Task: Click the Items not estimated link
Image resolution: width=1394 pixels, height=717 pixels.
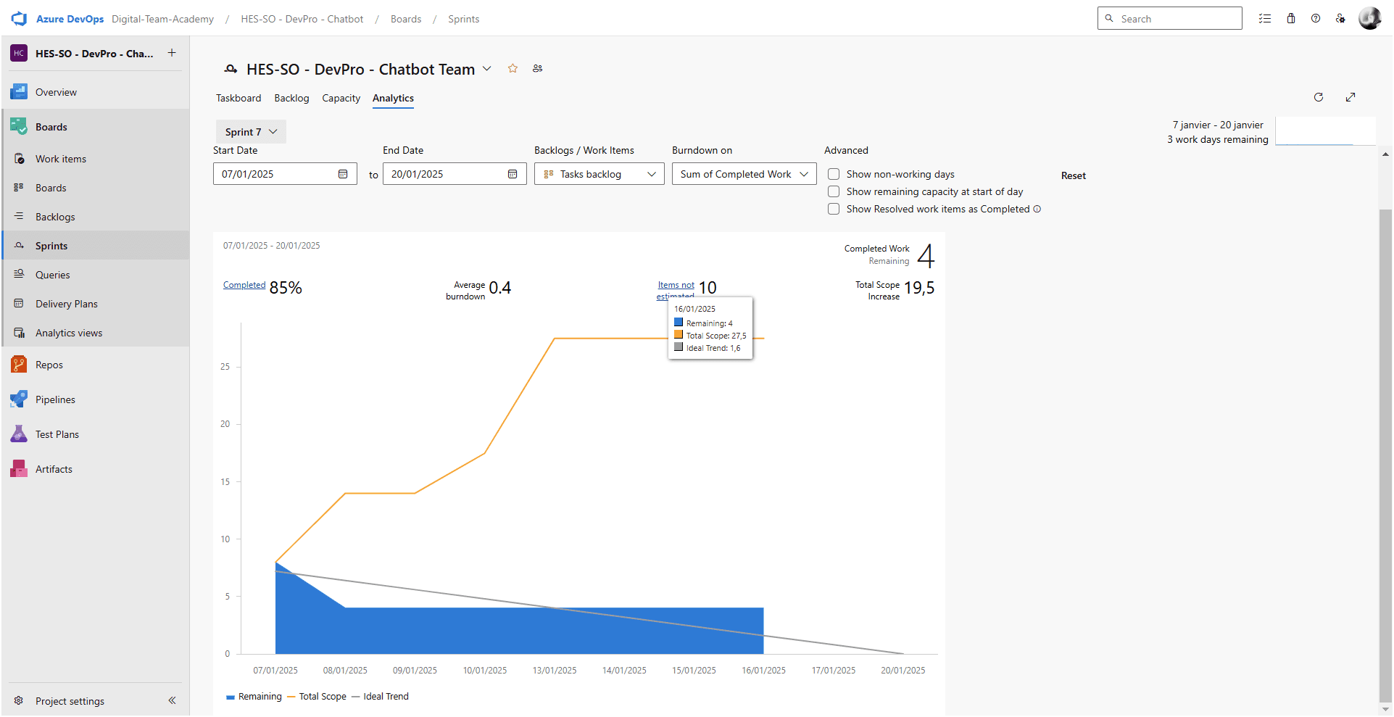Action: point(676,290)
